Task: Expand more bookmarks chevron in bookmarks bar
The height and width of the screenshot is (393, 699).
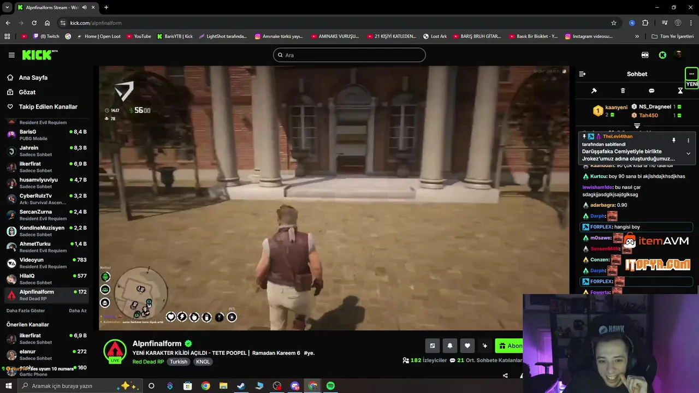Action: pos(637,37)
